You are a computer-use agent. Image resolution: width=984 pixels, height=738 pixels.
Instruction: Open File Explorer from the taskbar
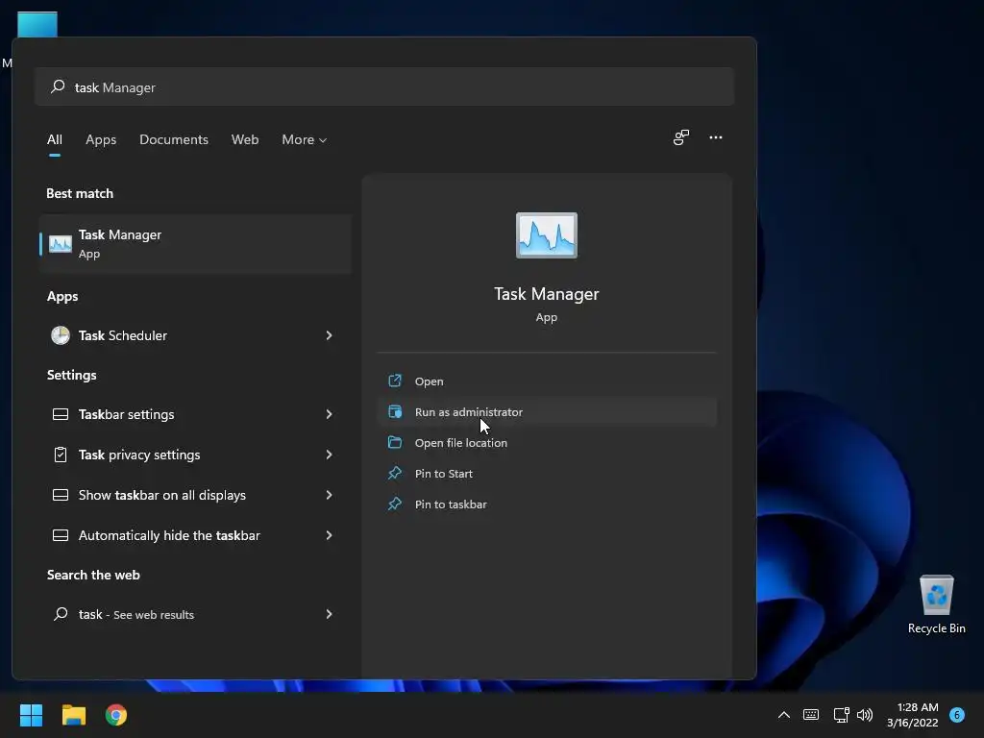(73, 715)
